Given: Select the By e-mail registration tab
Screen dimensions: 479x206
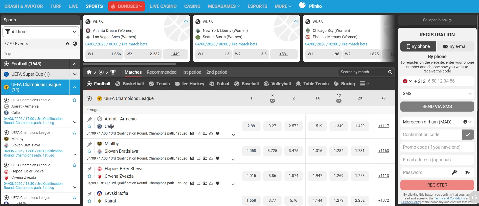Looking at the screenshot, I should (455, 46).
